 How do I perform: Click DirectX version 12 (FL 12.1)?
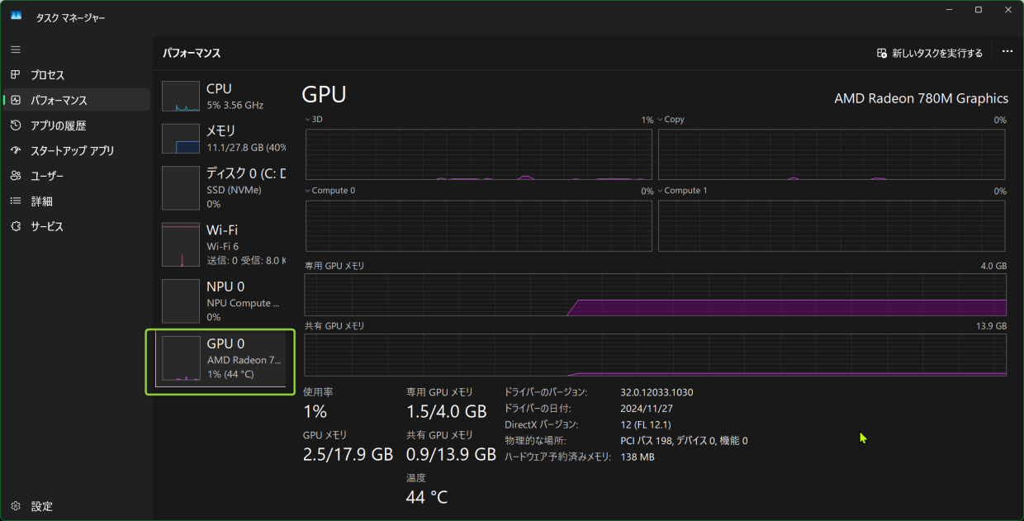646,424
